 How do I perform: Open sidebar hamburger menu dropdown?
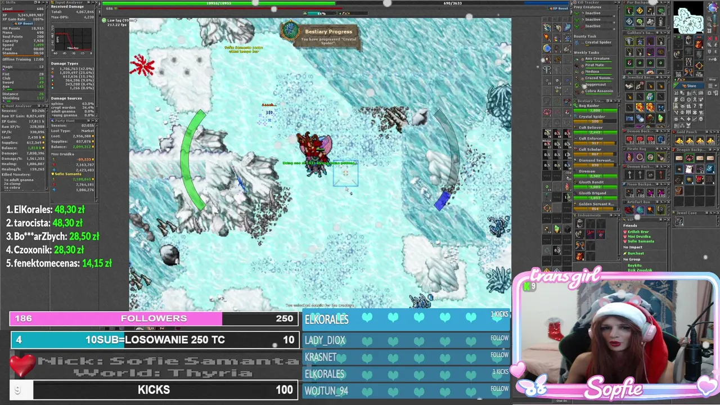(x=712, y=85)
